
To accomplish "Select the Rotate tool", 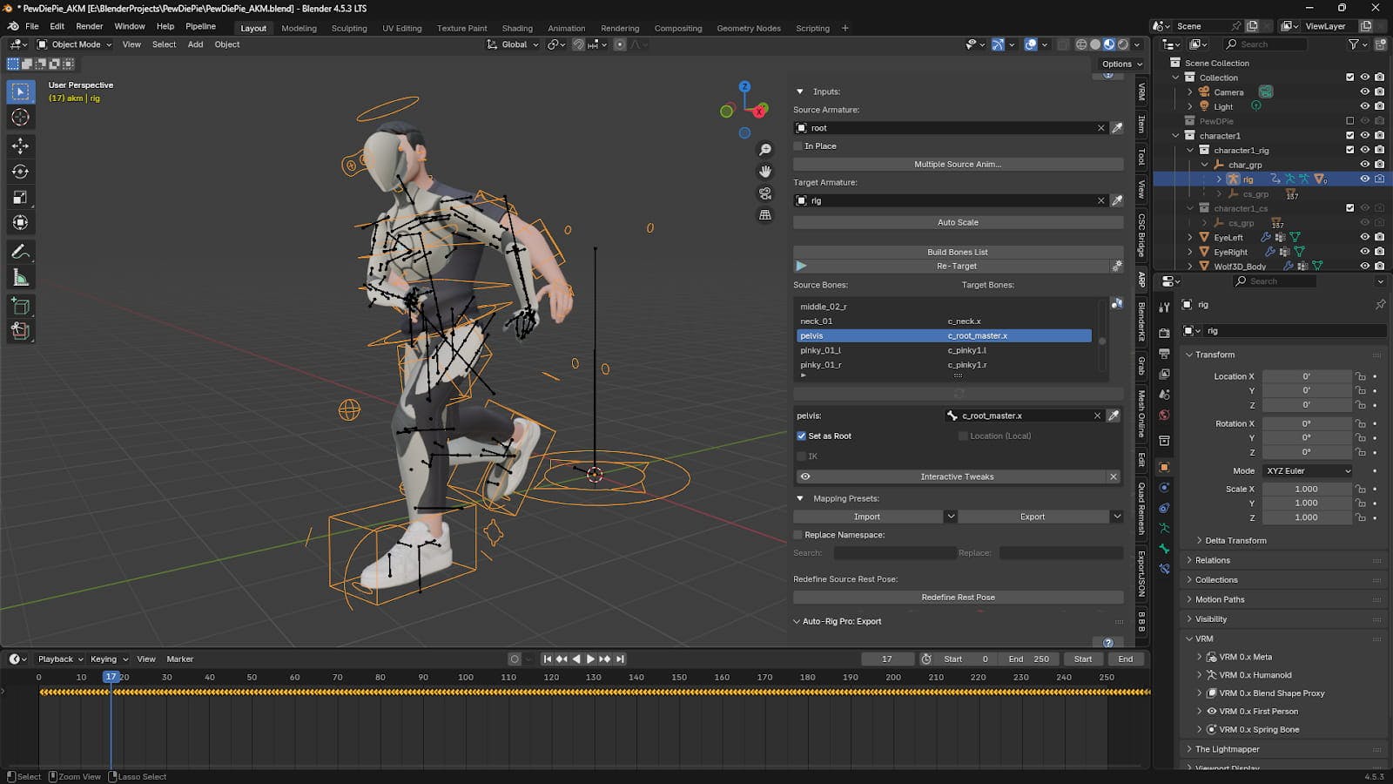I will (20, 172).
